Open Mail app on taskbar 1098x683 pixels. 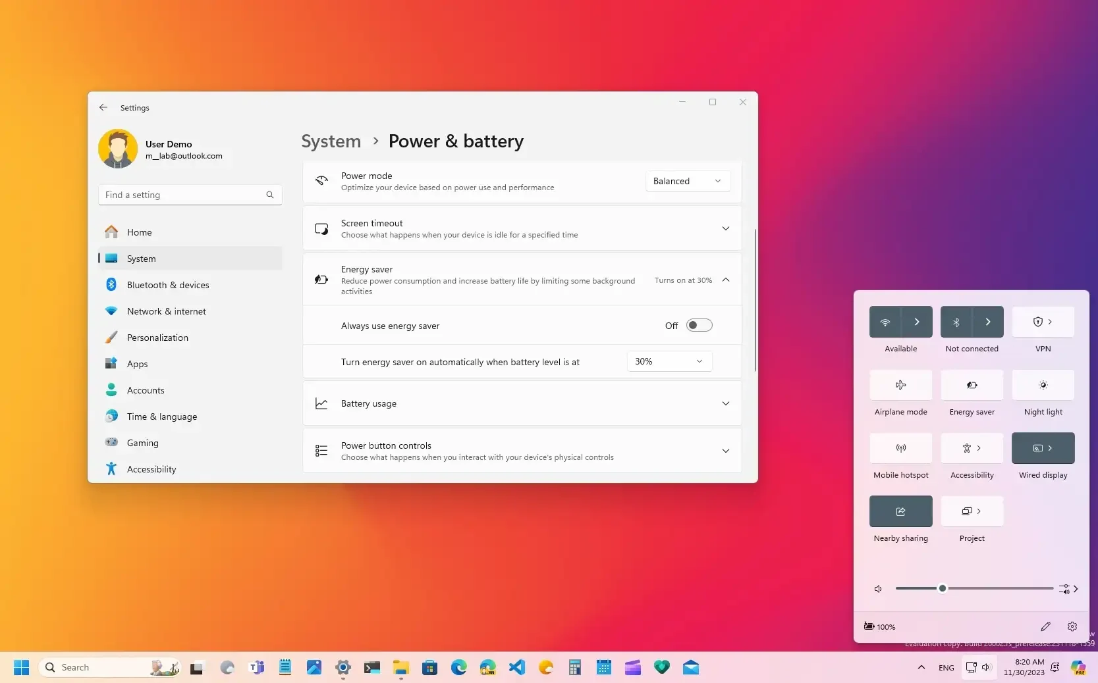coord(691,668)
